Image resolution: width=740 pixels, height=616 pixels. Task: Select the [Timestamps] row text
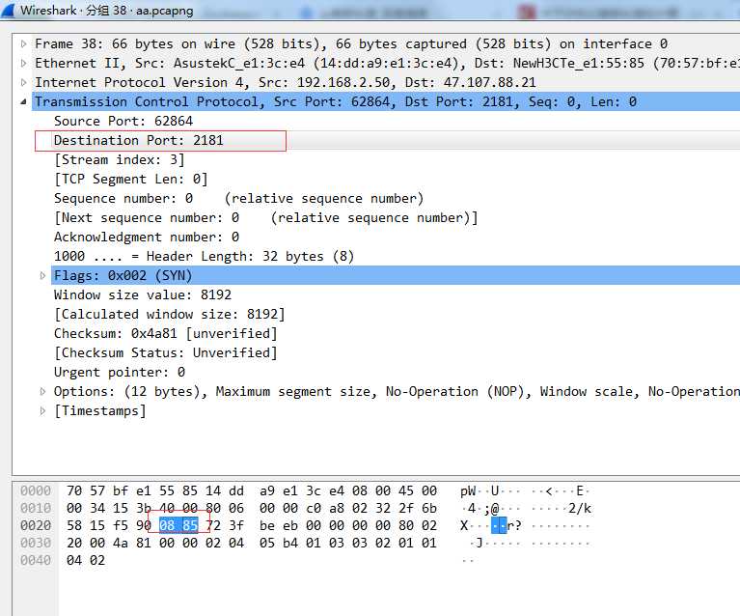[x=100, y=410]
